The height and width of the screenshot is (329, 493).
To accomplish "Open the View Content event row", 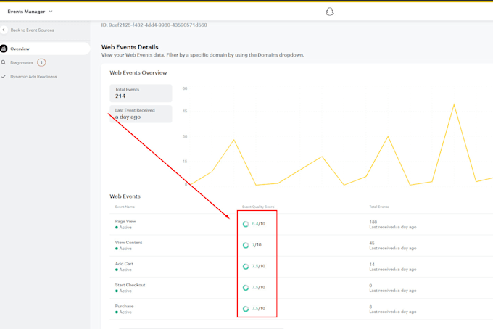I will (x=301, y=246).
